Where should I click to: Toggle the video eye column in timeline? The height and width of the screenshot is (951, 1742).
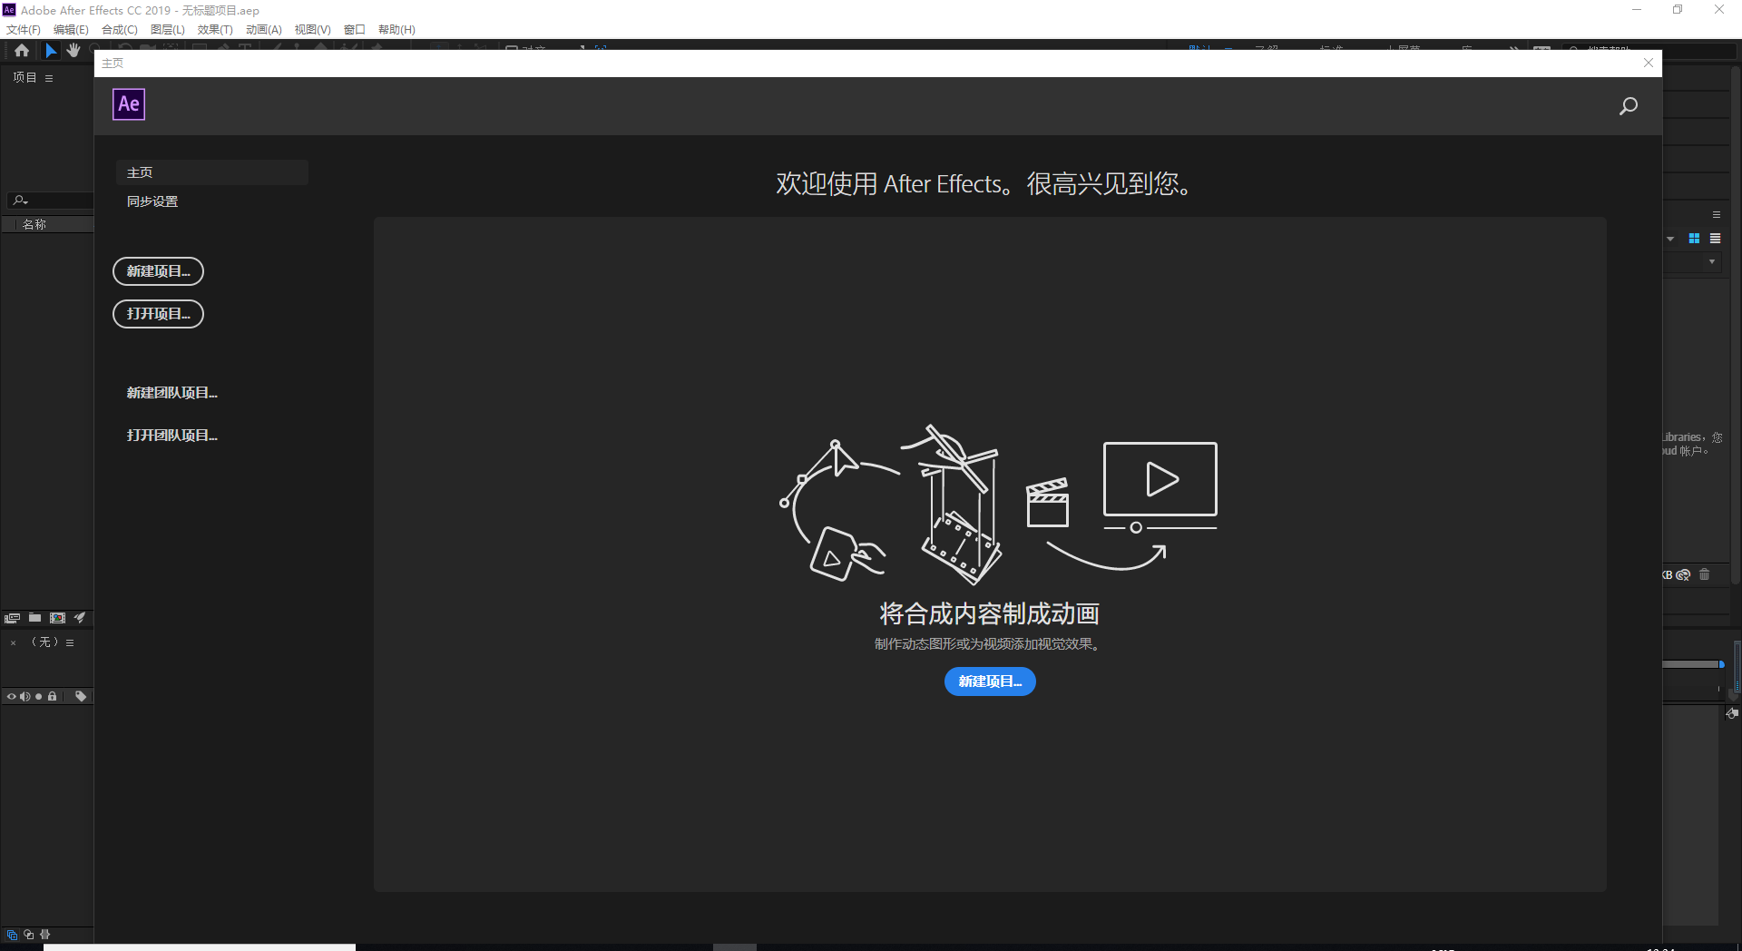click(12, 697)
